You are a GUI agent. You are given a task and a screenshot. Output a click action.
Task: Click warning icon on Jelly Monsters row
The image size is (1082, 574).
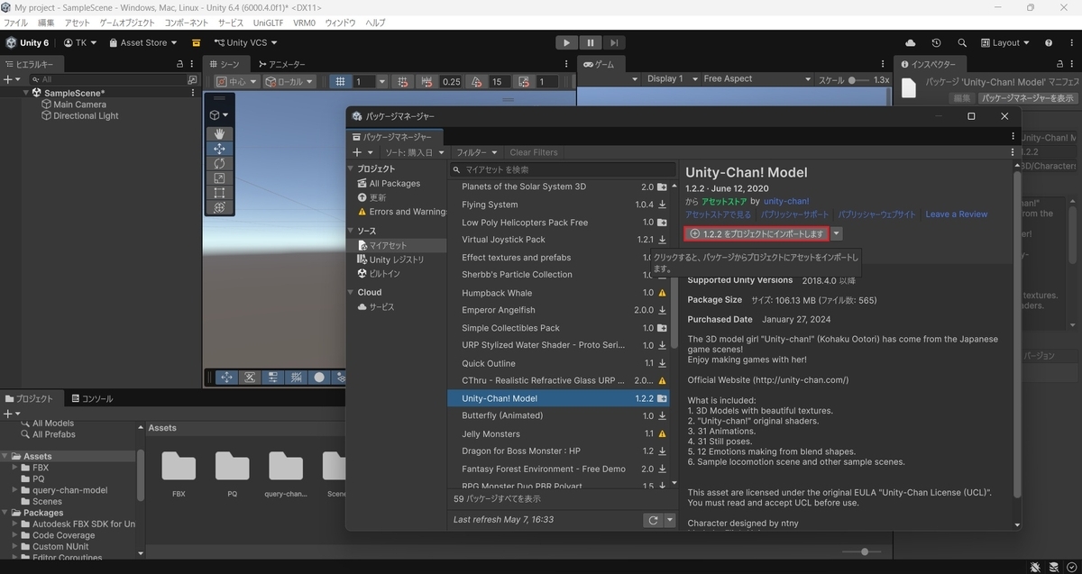pos(662,433)
